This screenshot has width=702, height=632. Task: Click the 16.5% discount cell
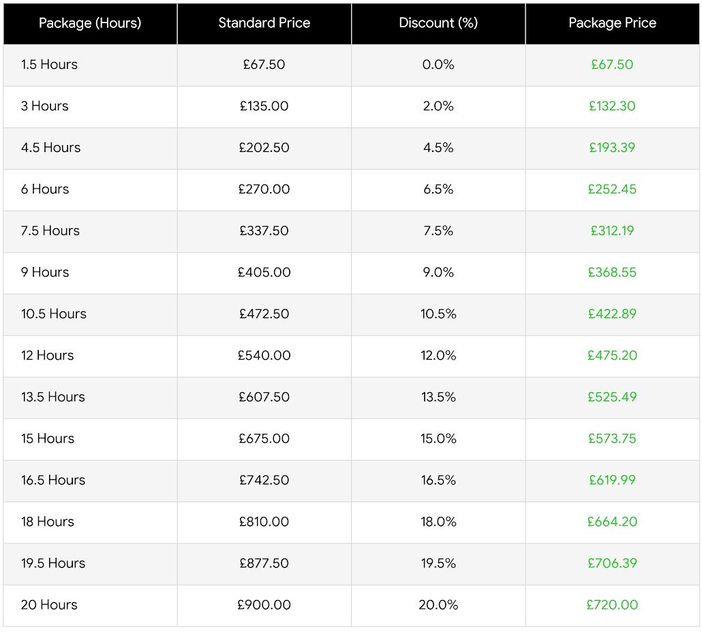(438, 480)
